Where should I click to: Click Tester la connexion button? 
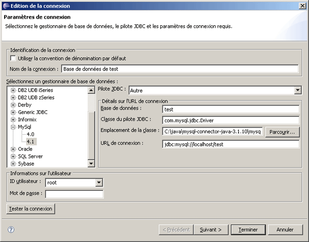click(x=30, y=209)
